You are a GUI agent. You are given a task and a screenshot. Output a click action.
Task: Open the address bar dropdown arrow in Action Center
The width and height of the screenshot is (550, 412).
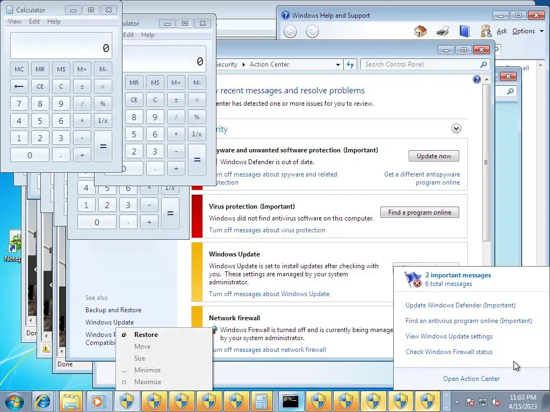tap(338, 64)
